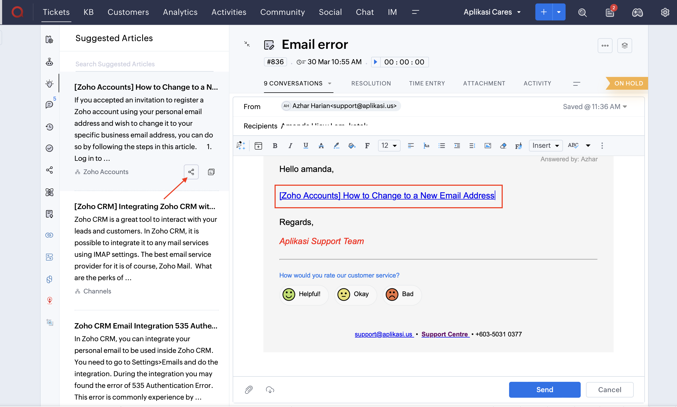The image size is (677, 407).
Task: Increase indent in the editor
Action: tap(457, 145)
